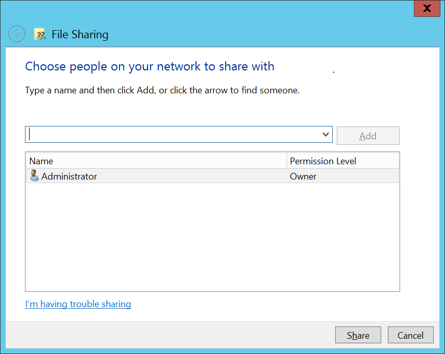This screenshot has width=445, height=354.
Task: Click the Share button
Action: pos(358,335)
